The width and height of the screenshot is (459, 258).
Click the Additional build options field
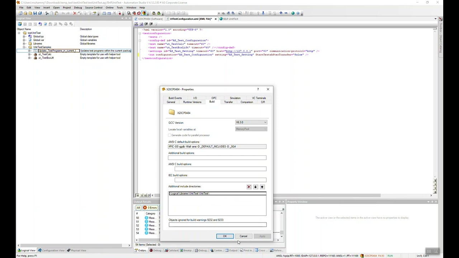point(217,158)
